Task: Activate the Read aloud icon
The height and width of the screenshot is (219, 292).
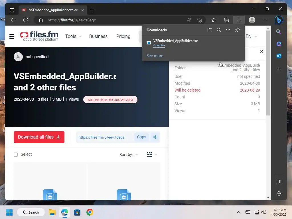Action: coord(189,20)
